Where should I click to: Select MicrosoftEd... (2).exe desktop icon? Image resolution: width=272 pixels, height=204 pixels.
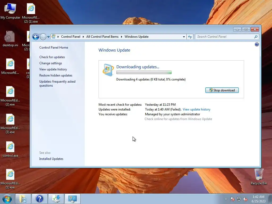[10, 96]
